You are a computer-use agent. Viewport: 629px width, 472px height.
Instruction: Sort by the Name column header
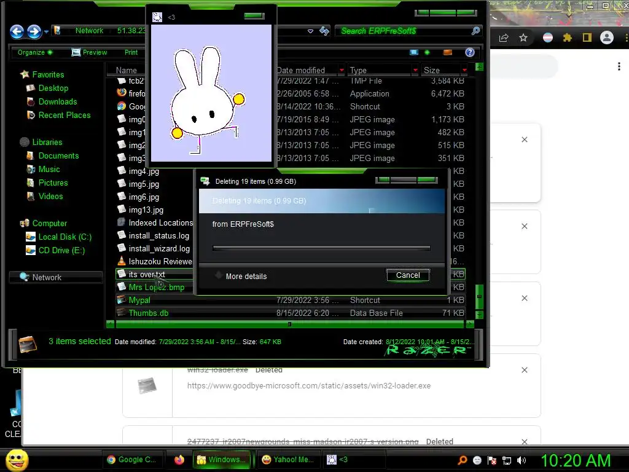127,70
